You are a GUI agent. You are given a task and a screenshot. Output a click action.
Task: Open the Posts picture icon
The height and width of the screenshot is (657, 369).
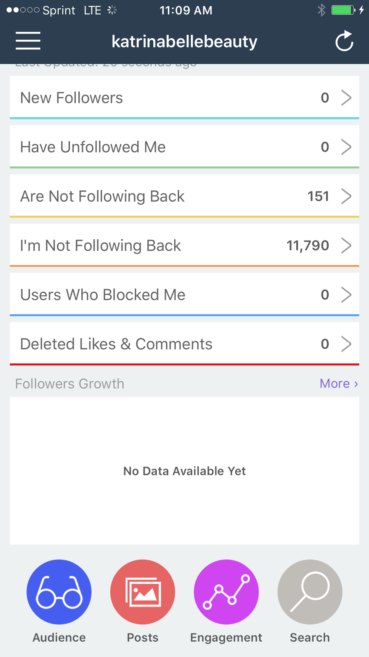(x=143, y=592)
